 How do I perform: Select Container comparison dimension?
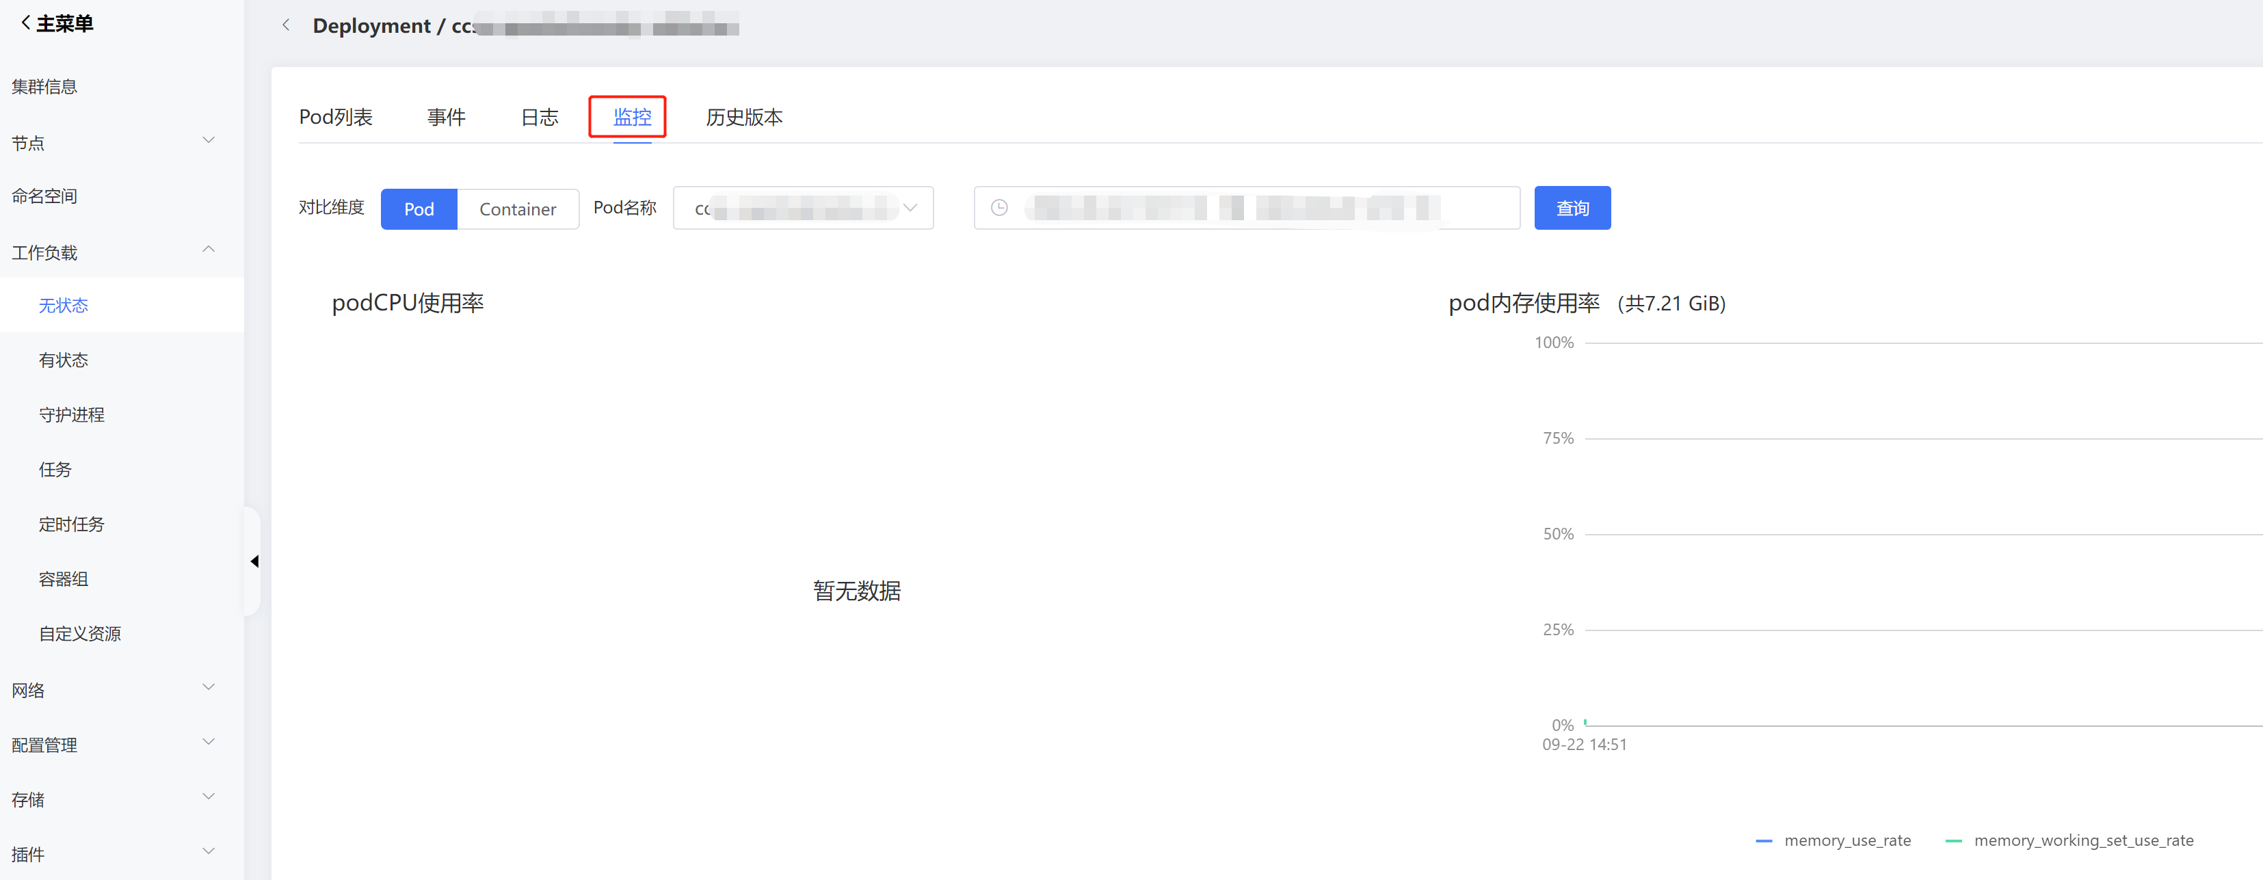(518, 209)
